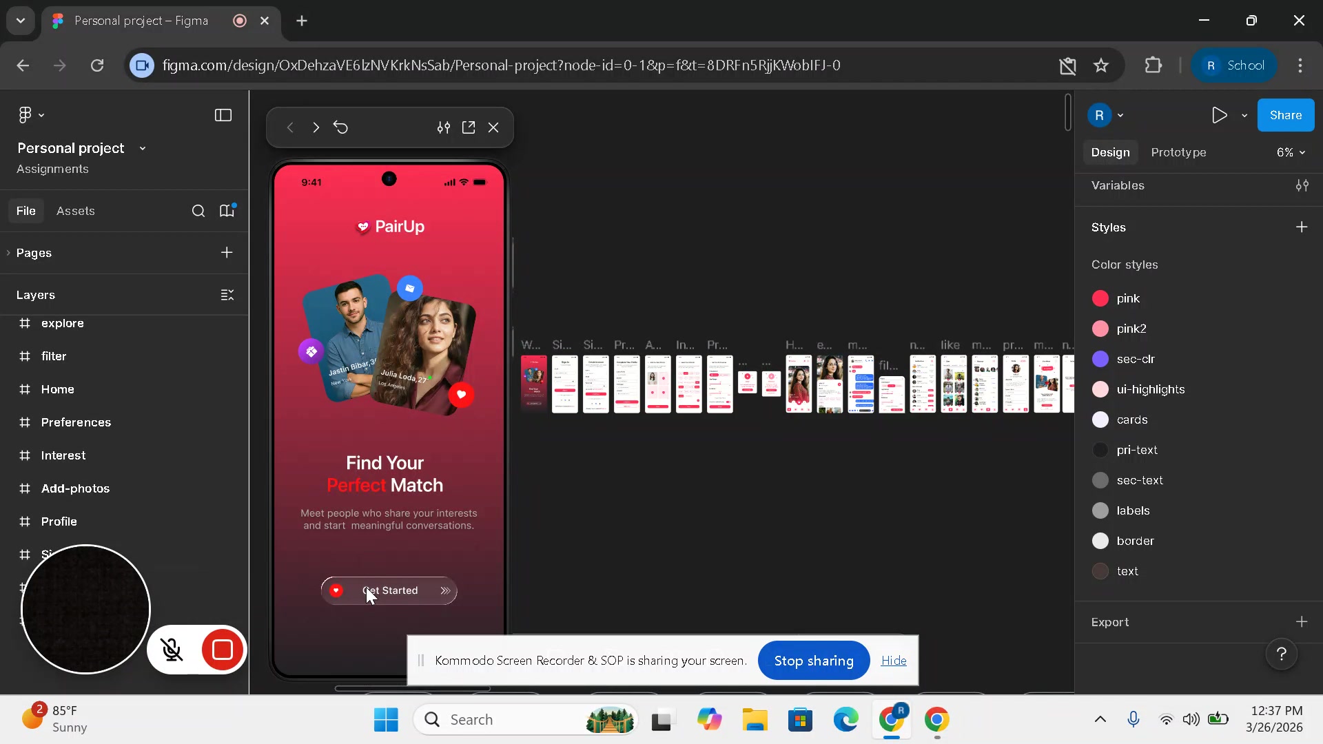Open the variables settings icon
Screen dimensions: 1323x744
(x=1302, y=185)
